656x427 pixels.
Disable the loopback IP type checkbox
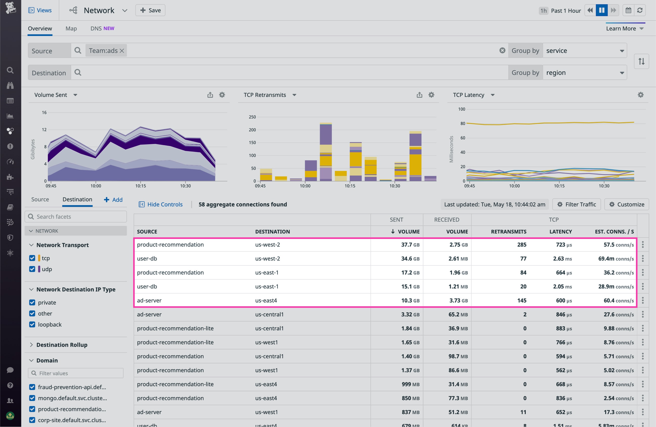(32, 324)
